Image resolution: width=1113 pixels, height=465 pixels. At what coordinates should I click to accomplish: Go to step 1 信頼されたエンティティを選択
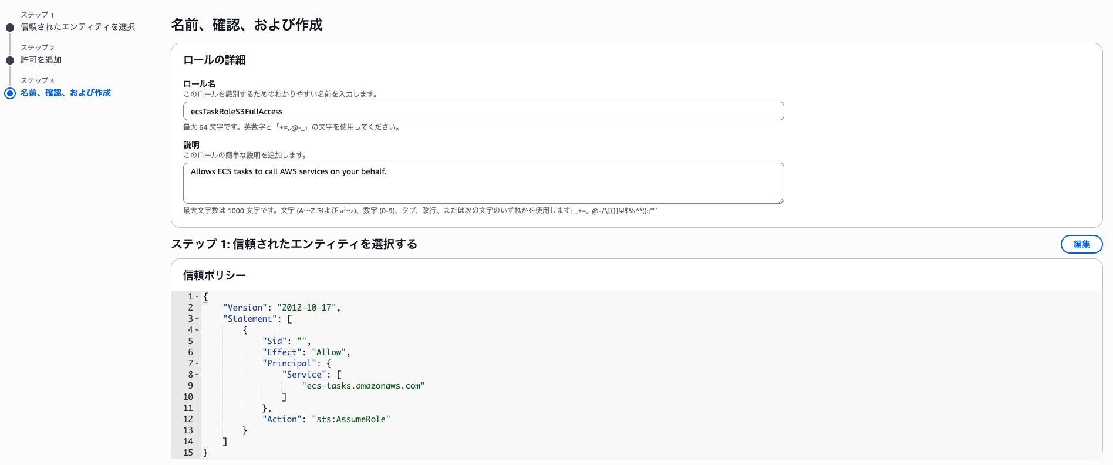point(77,27)
